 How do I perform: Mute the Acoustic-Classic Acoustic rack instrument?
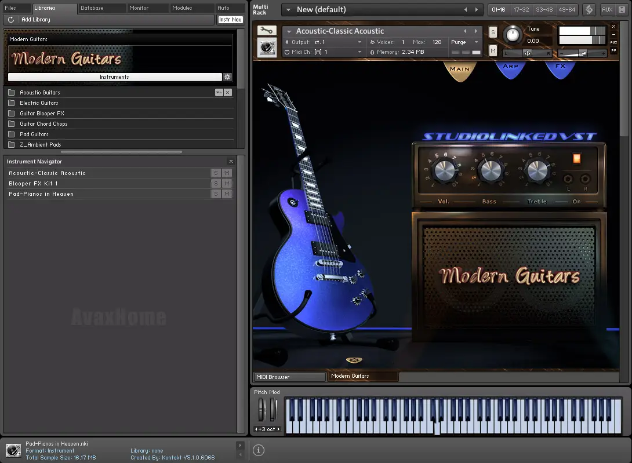[x=493, y=50]
